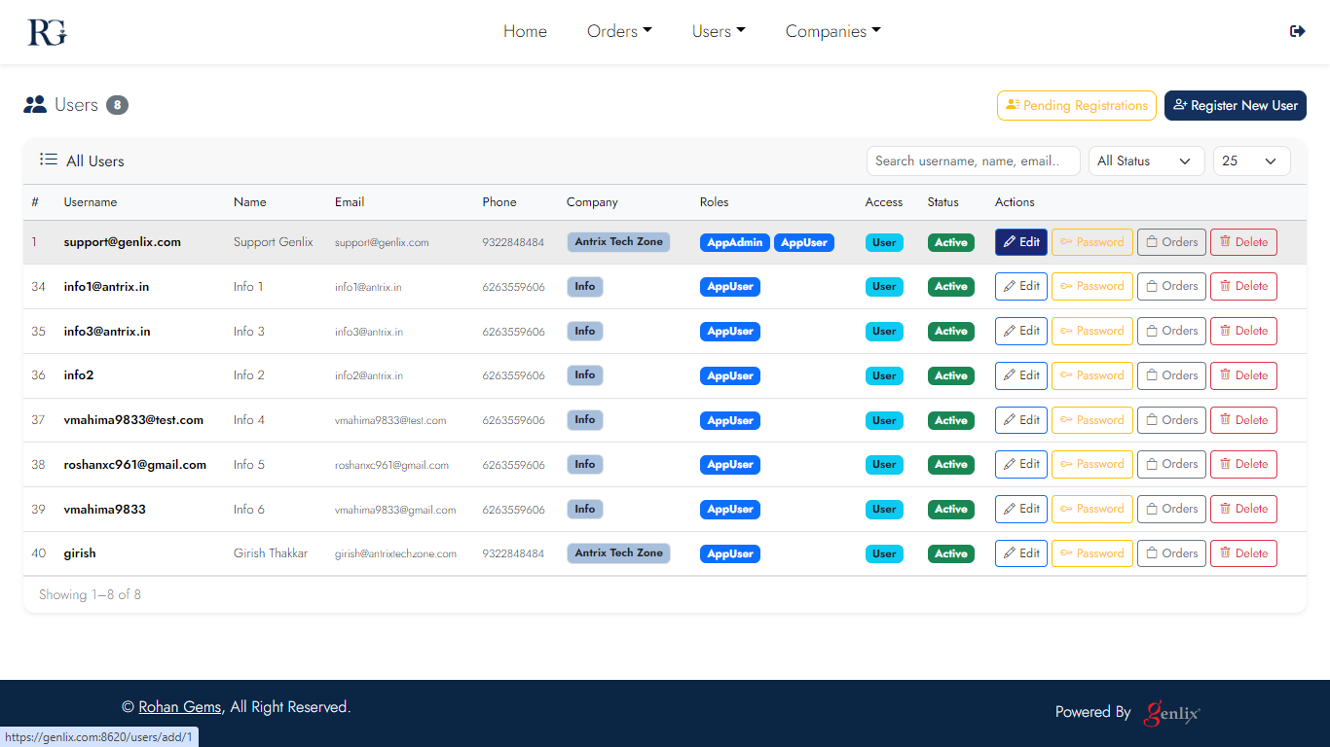1330x747 pixels.
Task: Click the All Users list icon
Action: [x=48, y=160]
